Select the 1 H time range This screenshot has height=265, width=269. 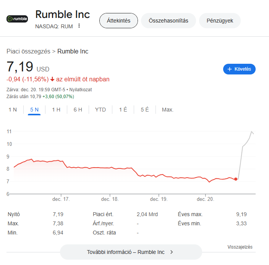pos(56,110)
